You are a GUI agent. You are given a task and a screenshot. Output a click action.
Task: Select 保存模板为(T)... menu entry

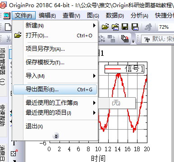55,62
